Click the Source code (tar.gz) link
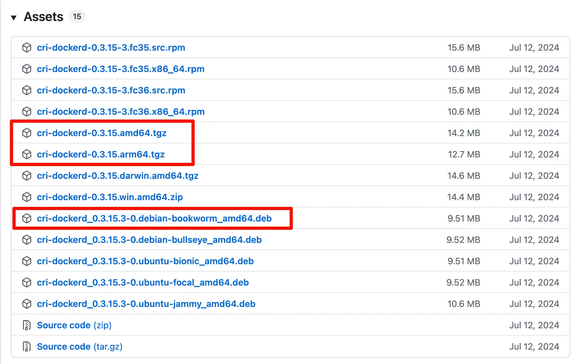The image size is (578, 364). [80, 346]
